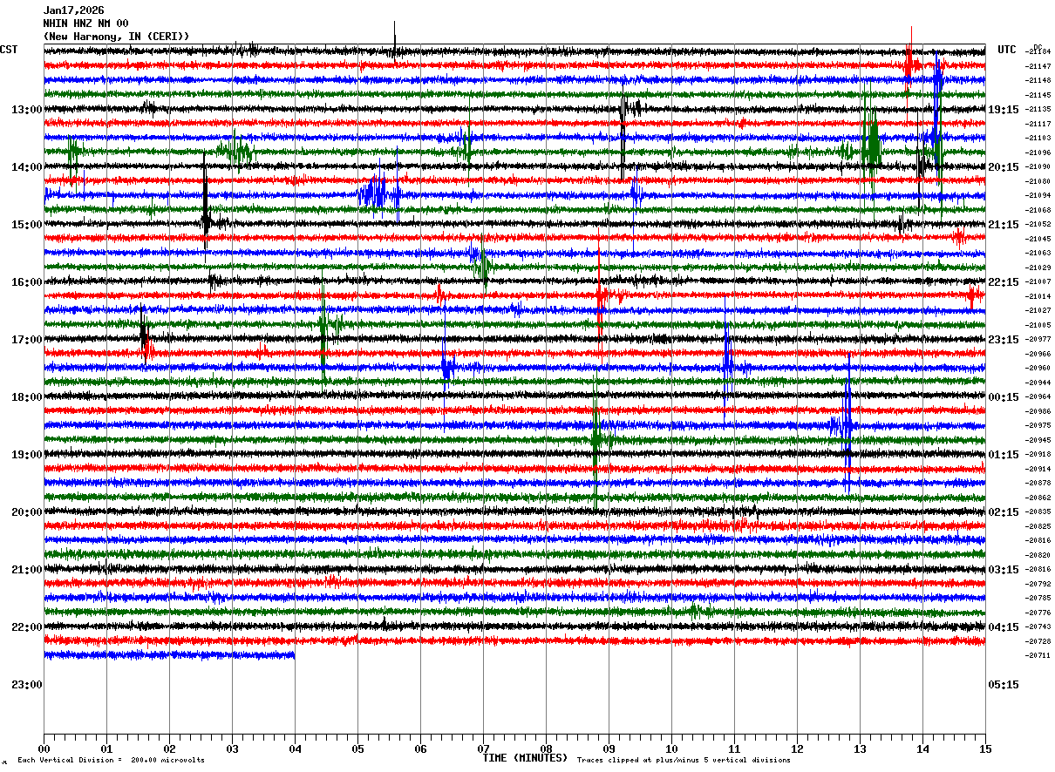Viewport: 1055px width, 772px height.
Task: Click "Each Vertical Division = 200.00 microvolts" note
Action: 112,761
